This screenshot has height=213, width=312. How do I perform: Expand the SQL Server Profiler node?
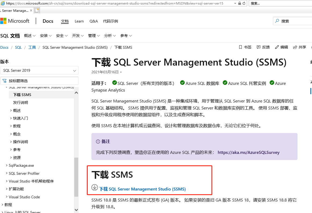point(6,173)
